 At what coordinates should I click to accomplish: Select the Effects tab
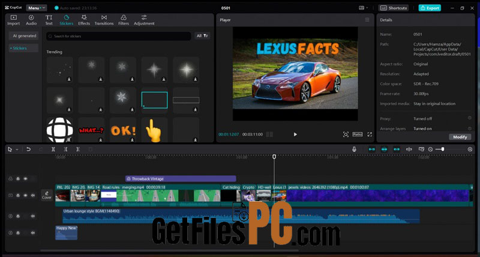84,20
